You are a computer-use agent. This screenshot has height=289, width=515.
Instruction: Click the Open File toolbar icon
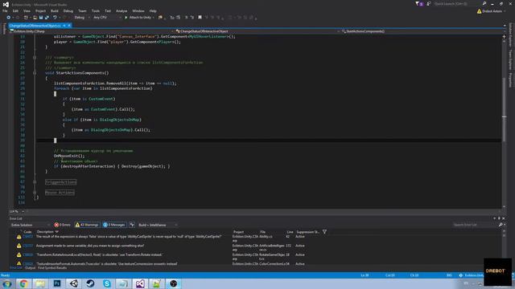tap(35, 18)
